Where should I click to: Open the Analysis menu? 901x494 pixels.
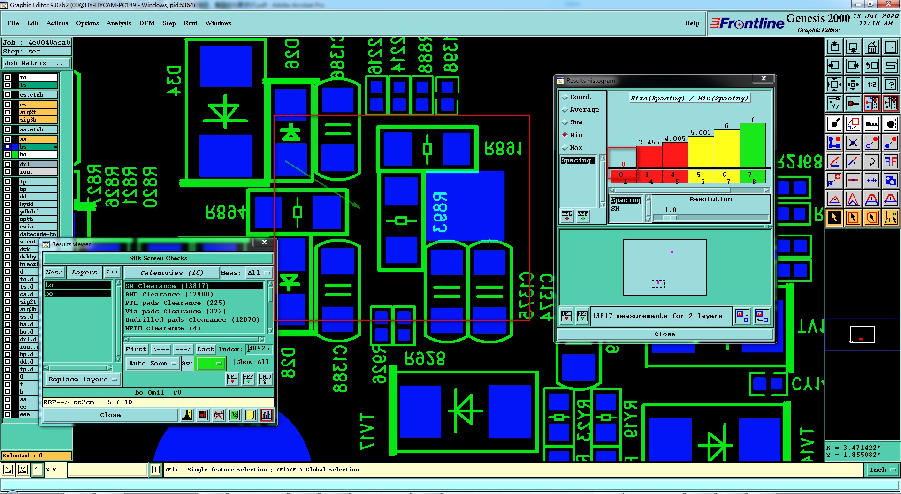(x=119, y=23)
